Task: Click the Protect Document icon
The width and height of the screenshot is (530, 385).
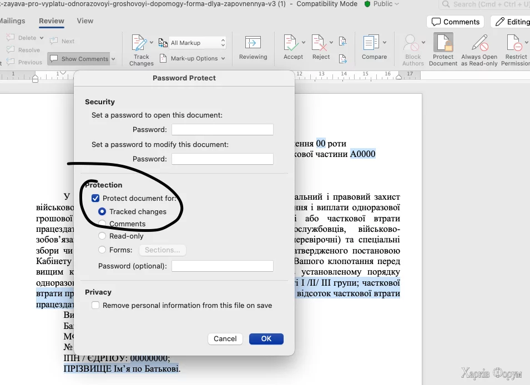Action: (443, 43)
